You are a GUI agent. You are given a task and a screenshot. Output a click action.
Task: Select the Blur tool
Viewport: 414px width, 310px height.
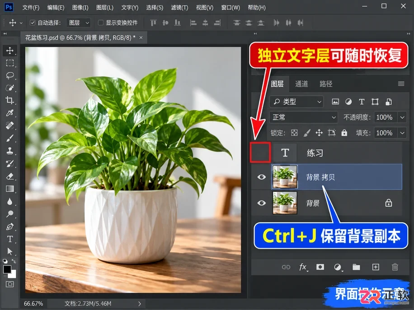pos(10,201)
